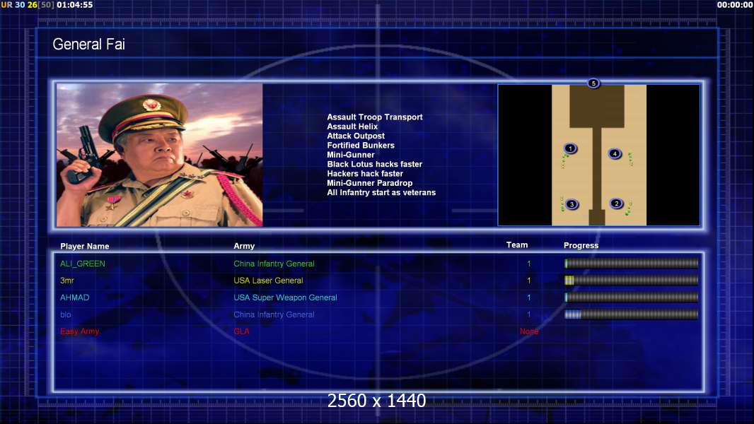Click Black Lotus hacks faster line

[x=375, y=164]
